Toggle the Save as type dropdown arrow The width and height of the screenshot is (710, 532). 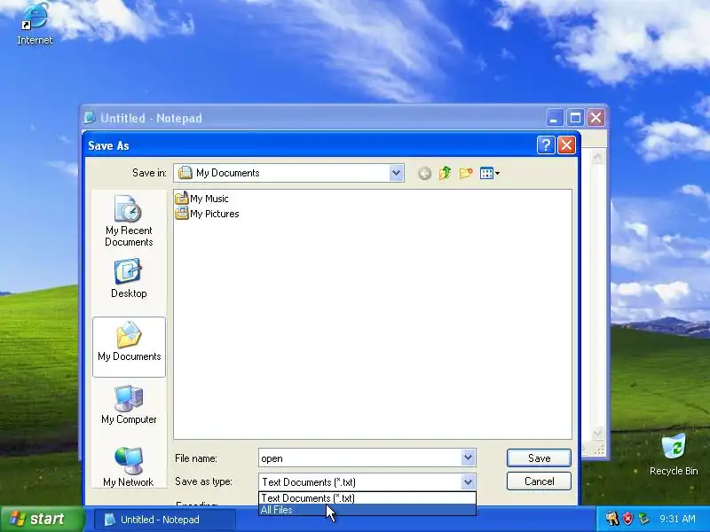point(469,481)
